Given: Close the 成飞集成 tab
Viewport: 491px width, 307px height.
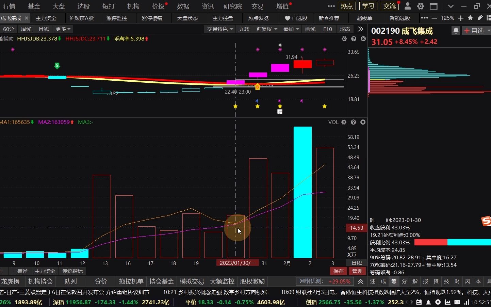Looking at the screenshot, I should tap(27, 18).
